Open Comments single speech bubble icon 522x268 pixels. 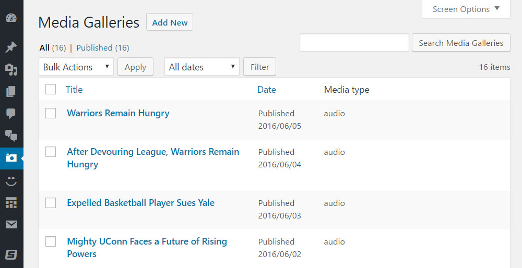11,114
